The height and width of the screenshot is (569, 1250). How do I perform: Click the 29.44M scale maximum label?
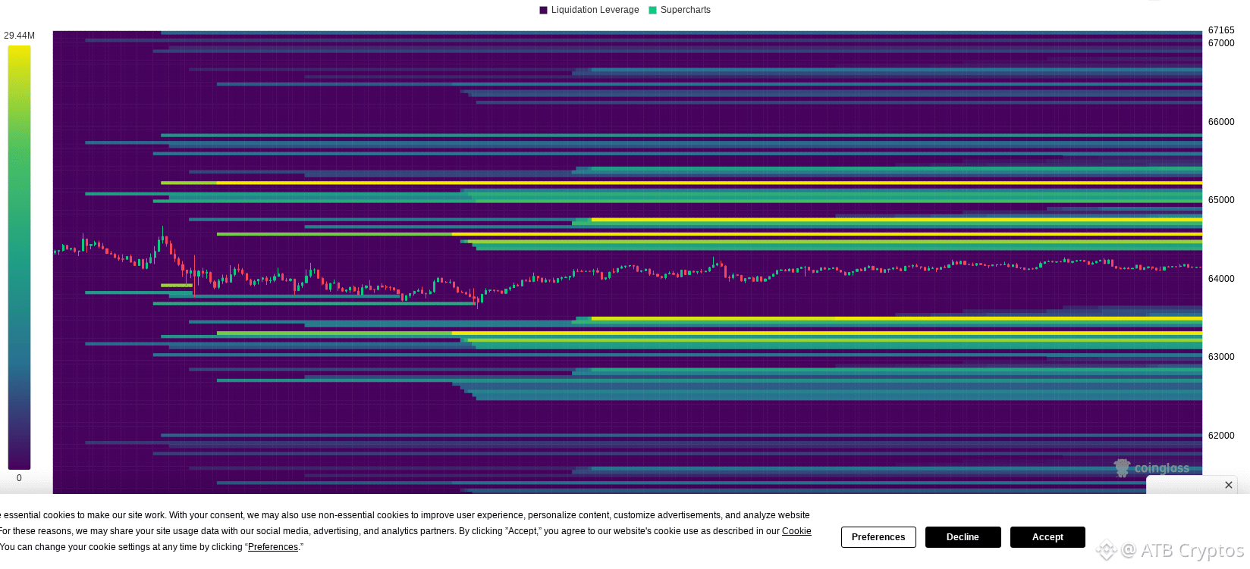(x=19, y=36)
